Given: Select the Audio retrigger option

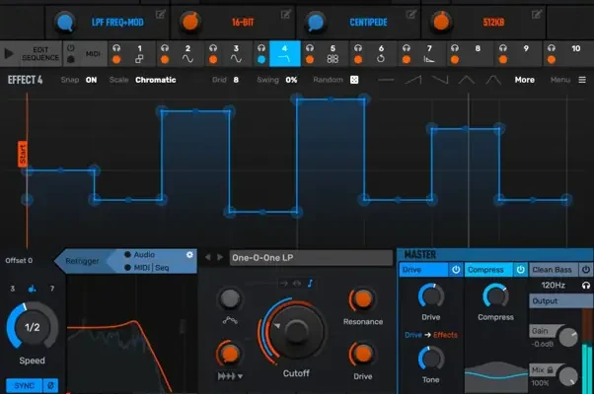Looking at the screenshot, I should pos(129,255).
